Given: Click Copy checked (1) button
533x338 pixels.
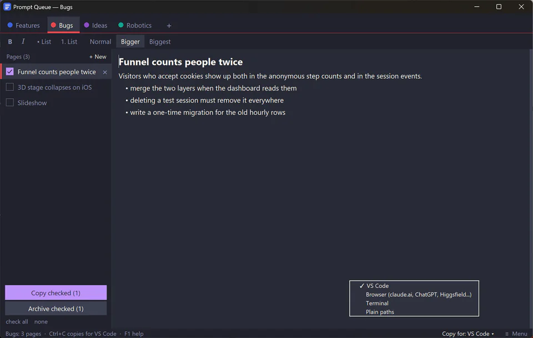Looking at the screenshot, I should 56,293.
